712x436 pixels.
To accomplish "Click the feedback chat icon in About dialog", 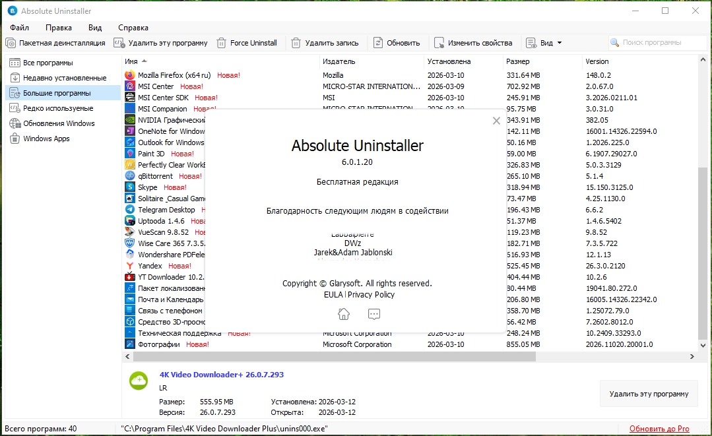I will tap(374, 314).
